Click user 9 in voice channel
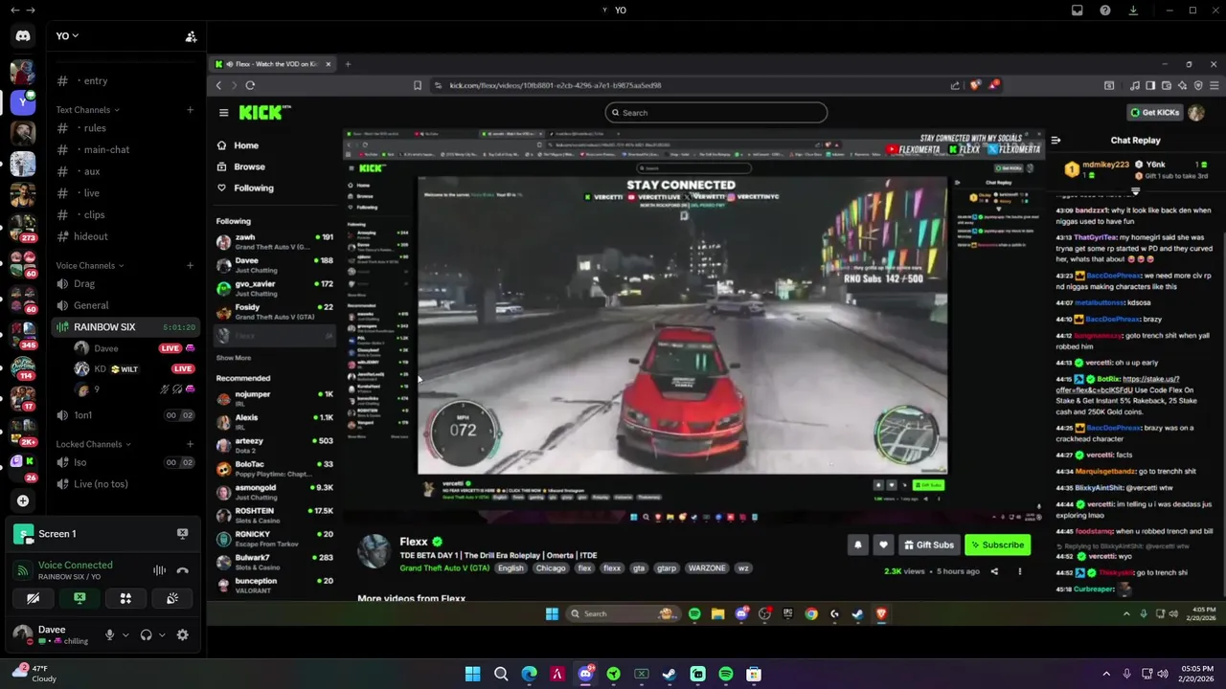Screen dimensions: 1226x689 click(134, 389)
